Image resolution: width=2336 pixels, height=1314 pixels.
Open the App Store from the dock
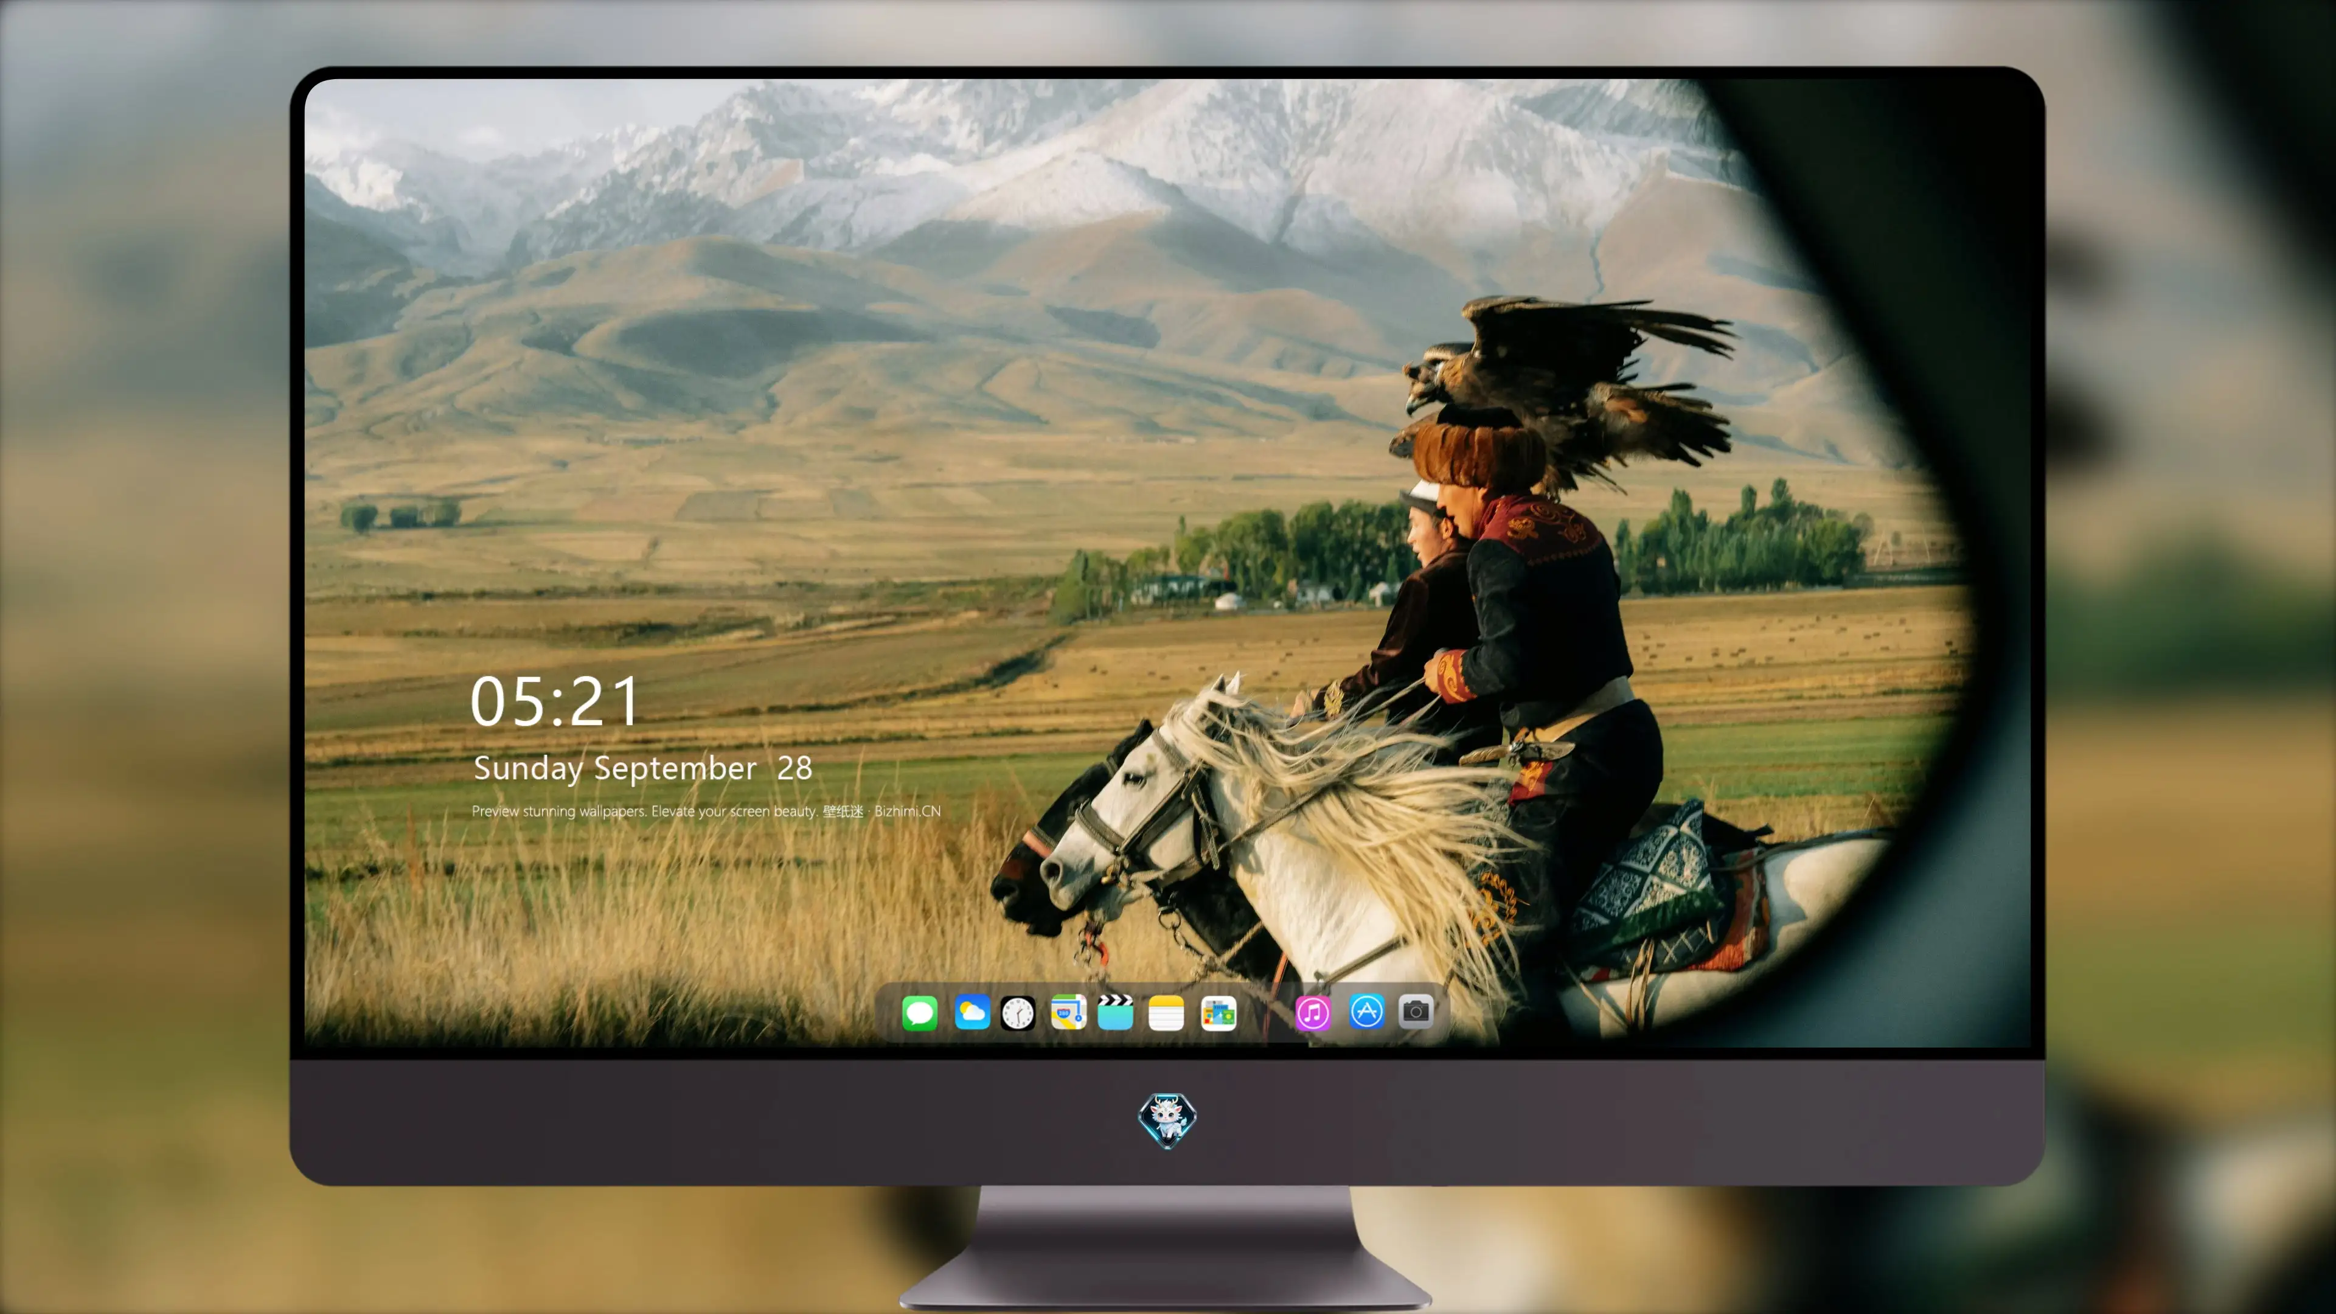(x=1366, y=1011)
